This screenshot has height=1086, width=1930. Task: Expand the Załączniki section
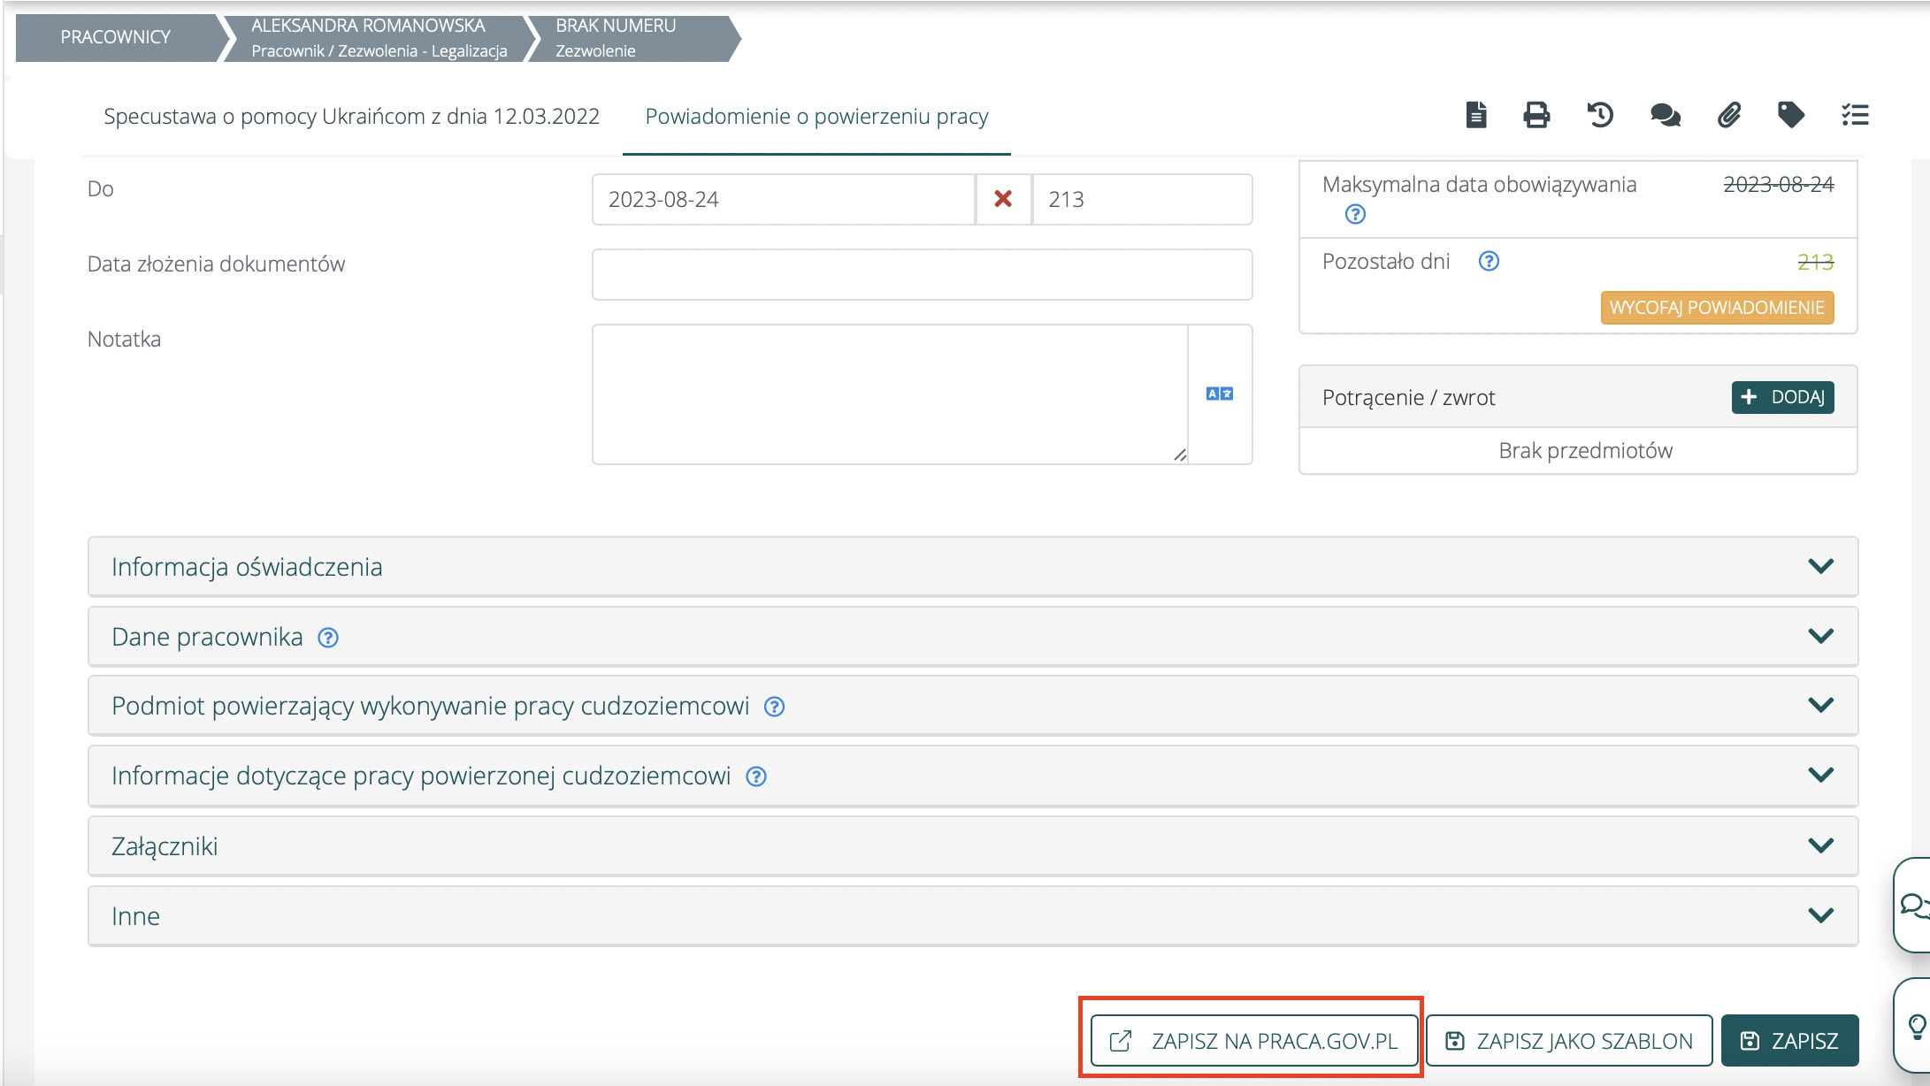click(x=973, y=846)
